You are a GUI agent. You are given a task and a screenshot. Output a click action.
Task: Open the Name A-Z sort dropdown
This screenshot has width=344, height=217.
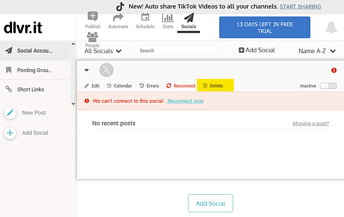coord(317,51)
